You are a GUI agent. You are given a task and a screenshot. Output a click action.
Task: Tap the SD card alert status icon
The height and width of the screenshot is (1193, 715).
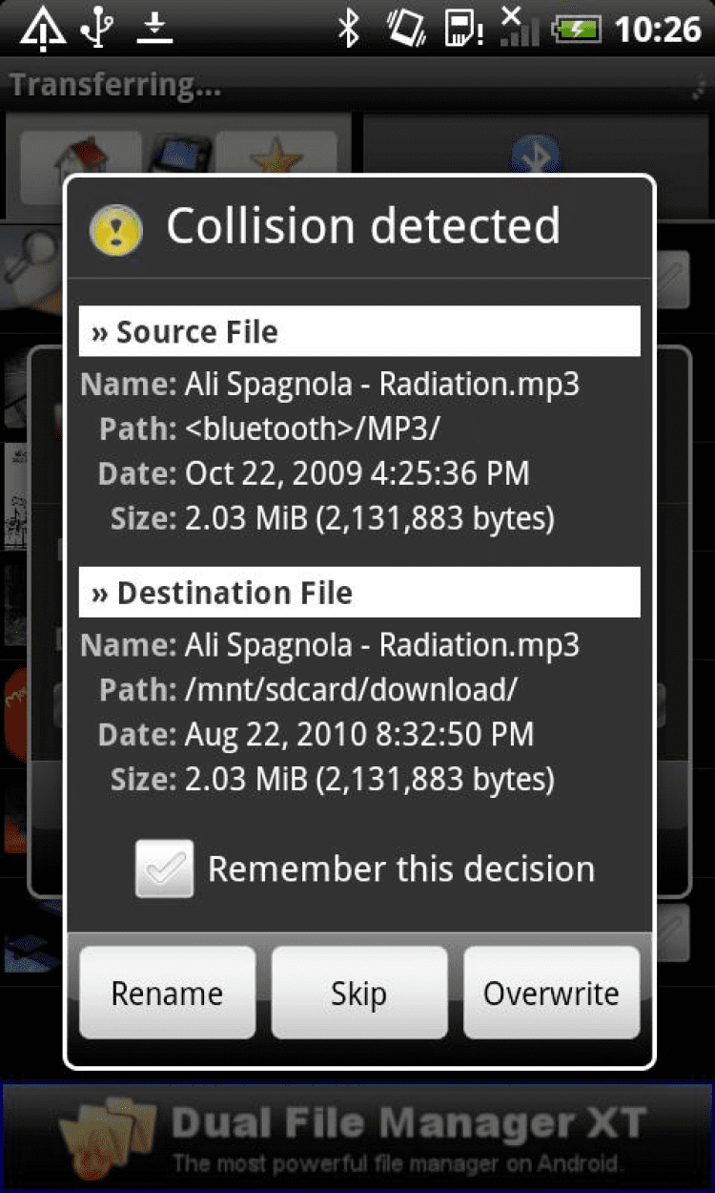[x=464, y=30]
